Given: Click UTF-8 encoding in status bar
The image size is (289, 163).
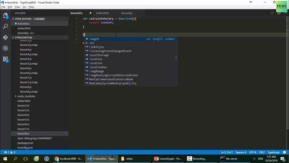Looking at the screenshot, I should [253, 152].
